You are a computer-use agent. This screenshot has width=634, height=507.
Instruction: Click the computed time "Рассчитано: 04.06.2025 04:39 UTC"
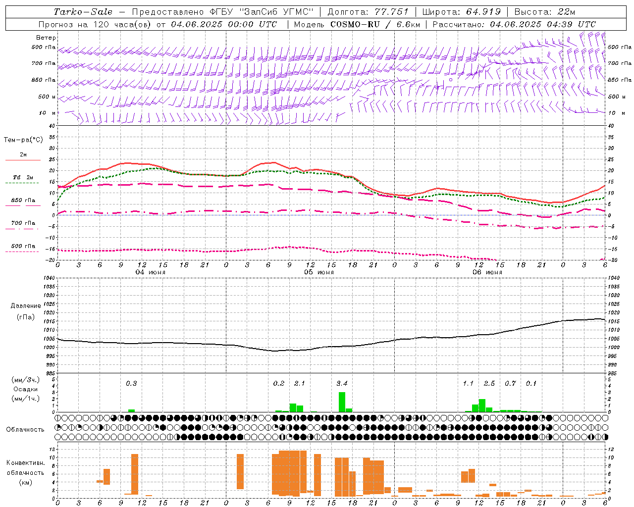point(514,24)
